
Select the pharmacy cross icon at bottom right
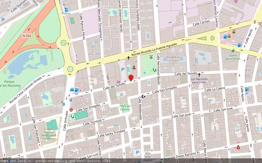238,147
